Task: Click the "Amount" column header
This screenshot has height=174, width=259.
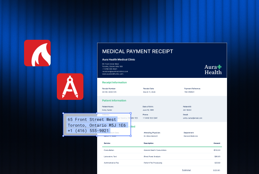Action: [x=217, y=143]
